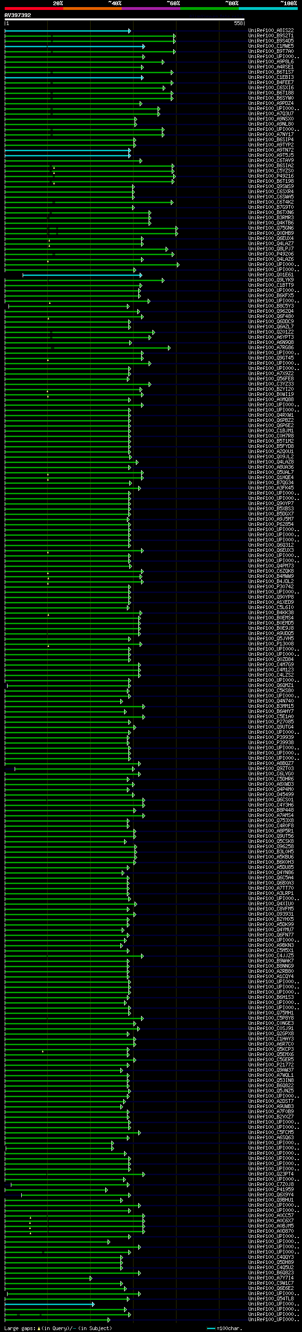Select label UniRef100_A7TT70
Screen dimensions: 302x1332
(x=271, y=888)
